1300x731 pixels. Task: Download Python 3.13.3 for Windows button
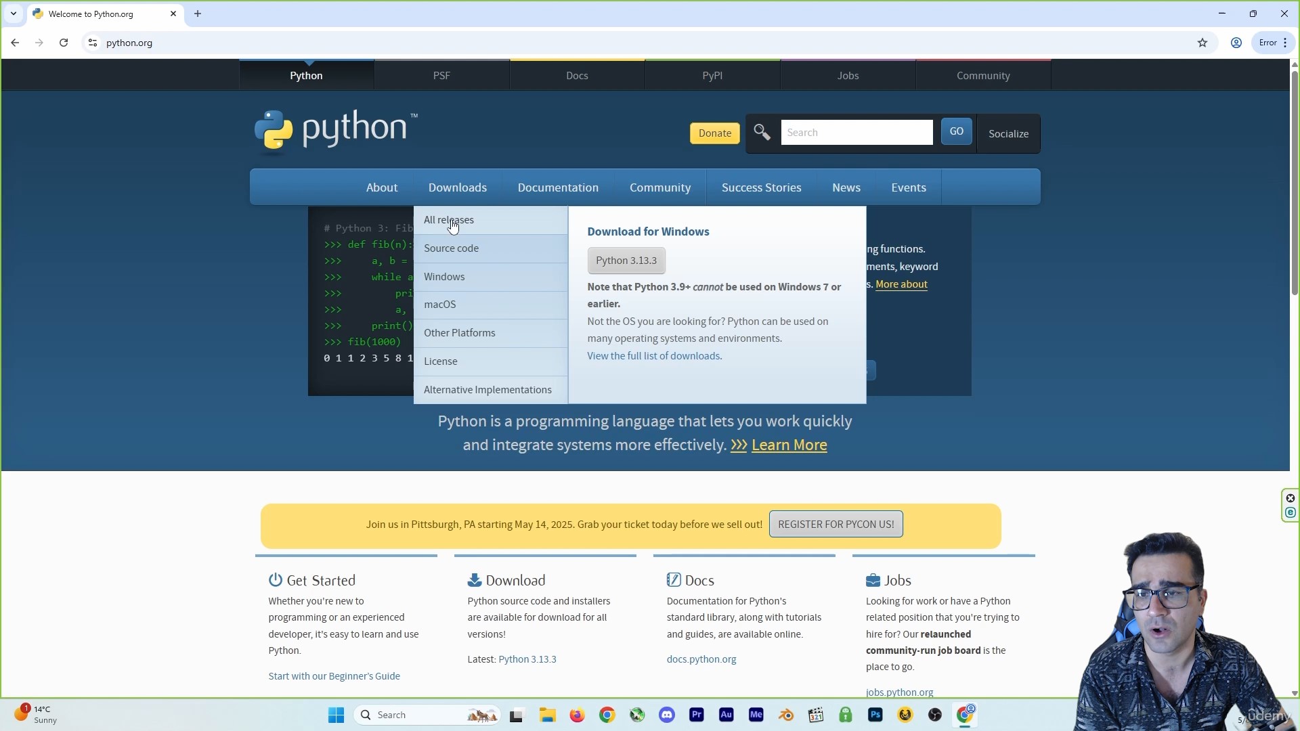(626, 261)
